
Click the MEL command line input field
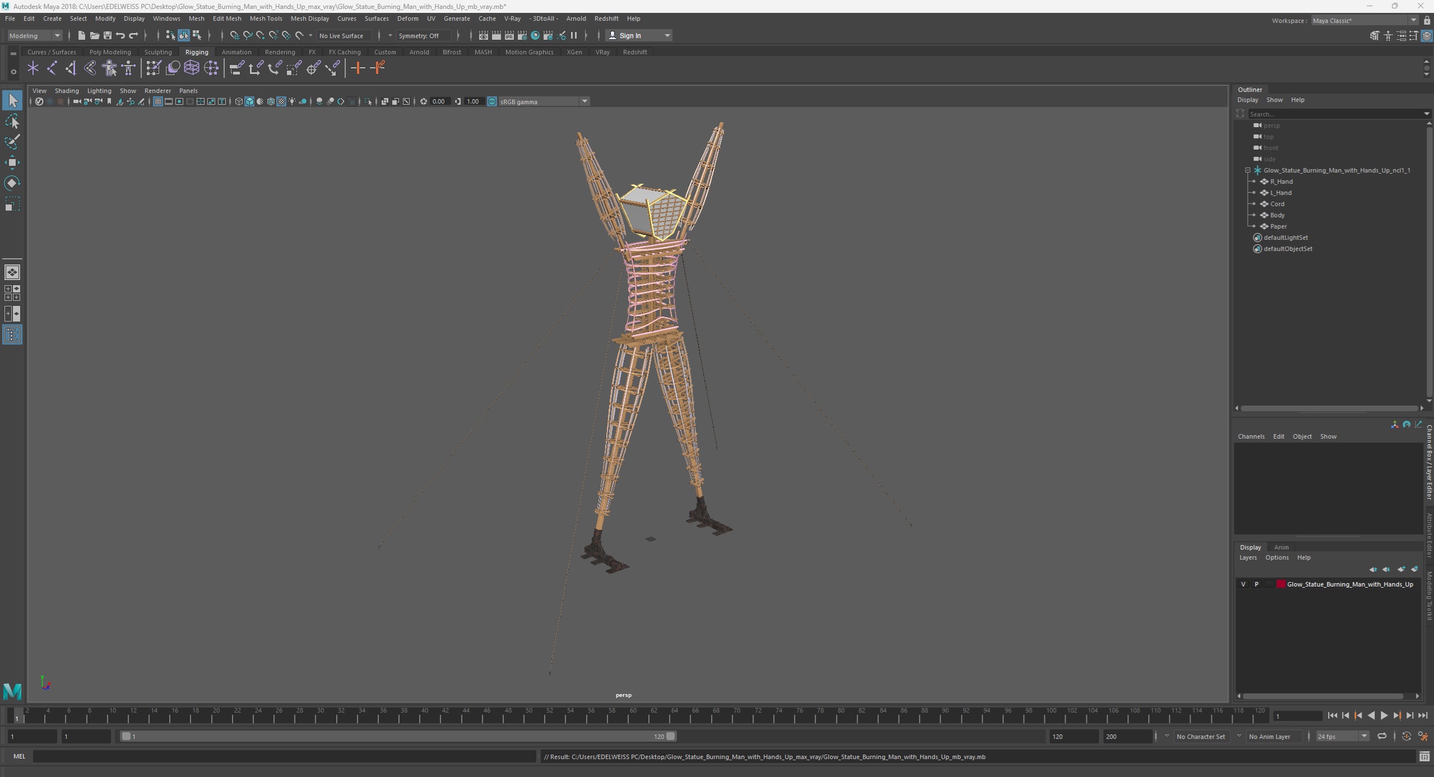[x=284, y=756]
